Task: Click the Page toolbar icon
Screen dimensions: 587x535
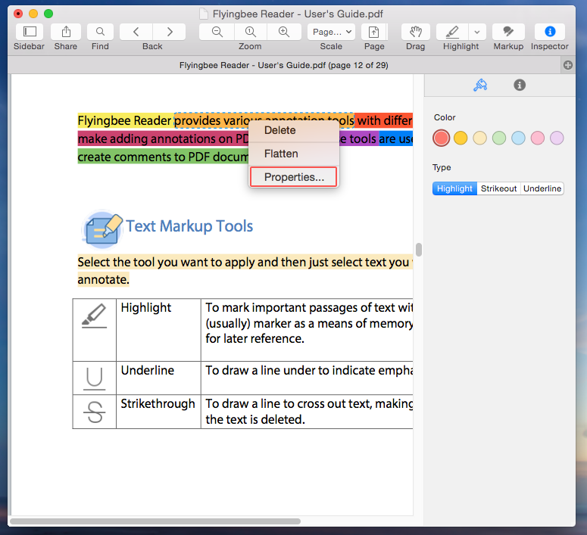Action: [374, 32]
